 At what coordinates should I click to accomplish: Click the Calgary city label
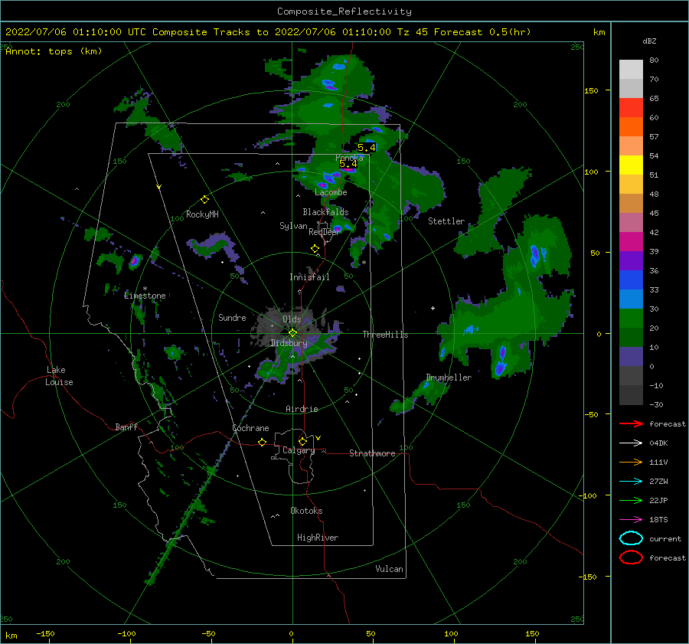click(299, 450)
